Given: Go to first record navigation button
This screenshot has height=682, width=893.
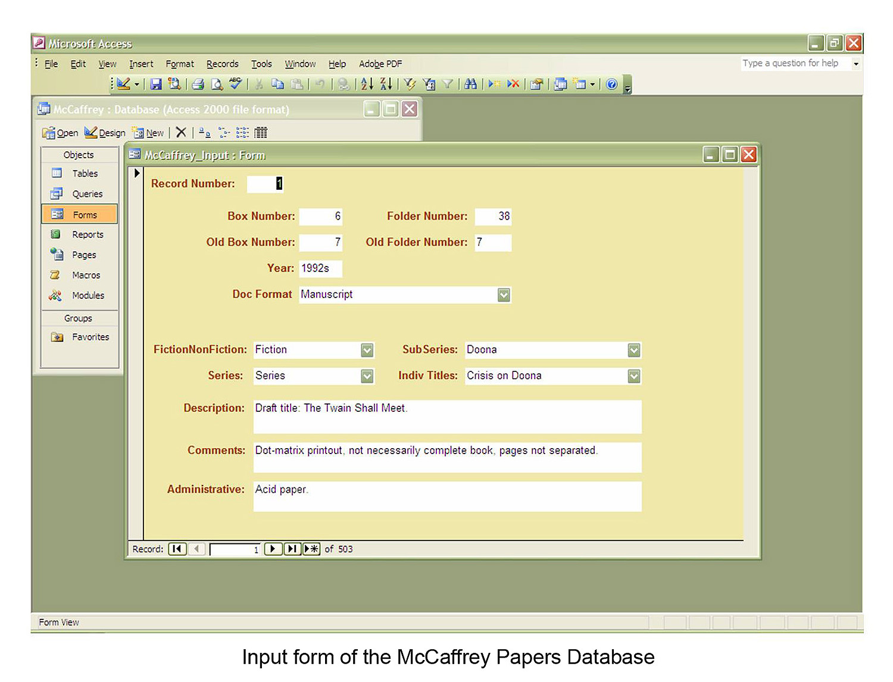Looking at the screenshot, I should click(177, 549).
